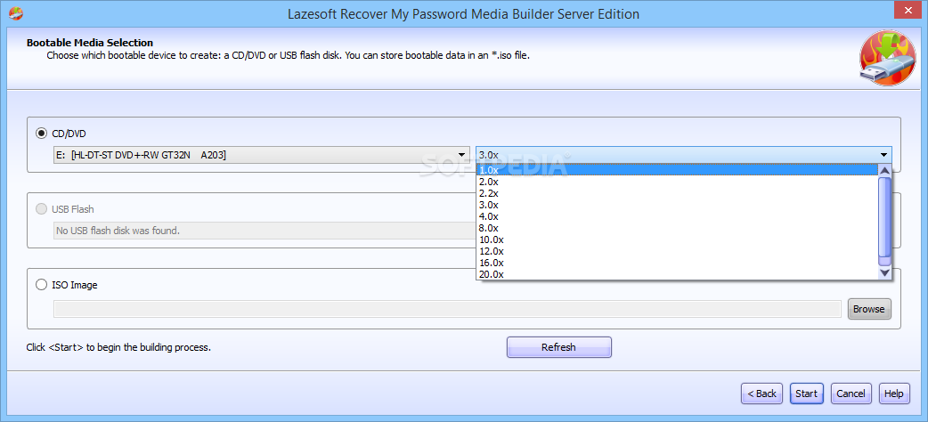Choose 12.0x burn speed

pyautogui.click(x=677, y=252)
